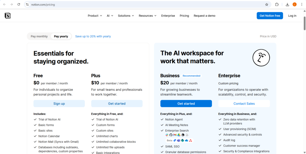Click Contact Sales for Enterprise plan

(x=244, y=104)
